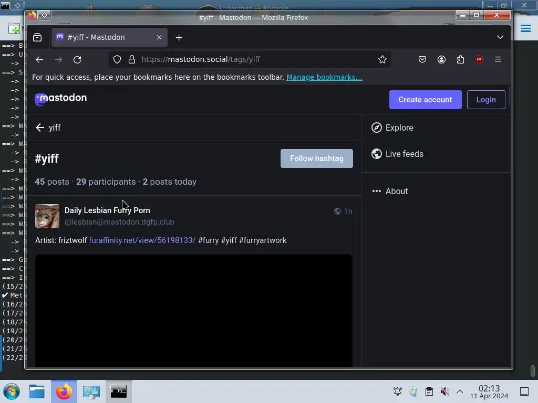Screen dimensions: 538x403
Task: Show tracking protection shield info
Action: (x=117, y=60)
